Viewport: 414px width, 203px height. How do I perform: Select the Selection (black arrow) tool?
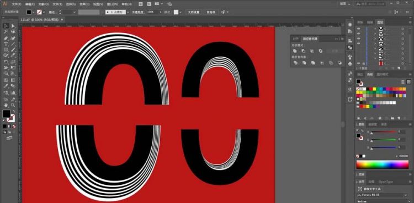[x=6, y=26]
